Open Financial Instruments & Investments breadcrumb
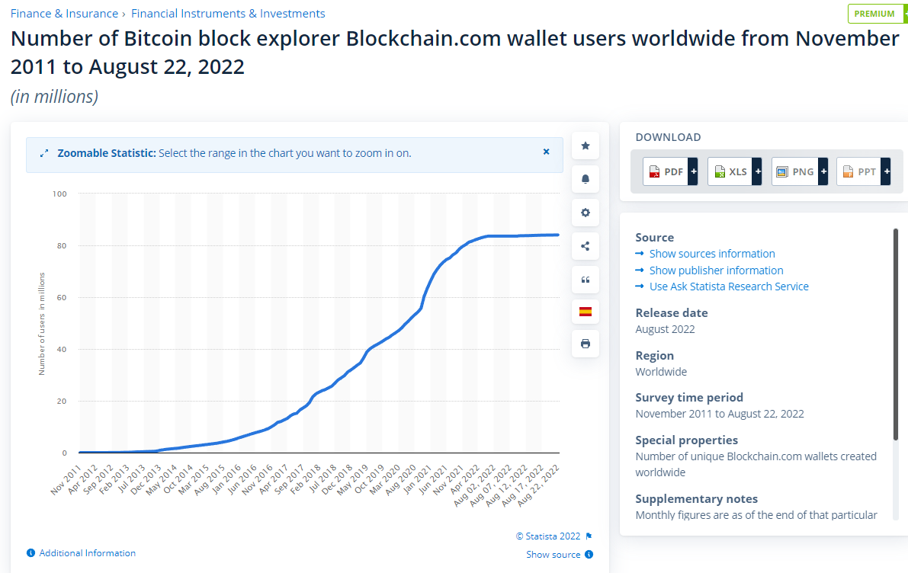Image resolution: width=908 pixels, height=573 pixels. [x=228, y=14]
